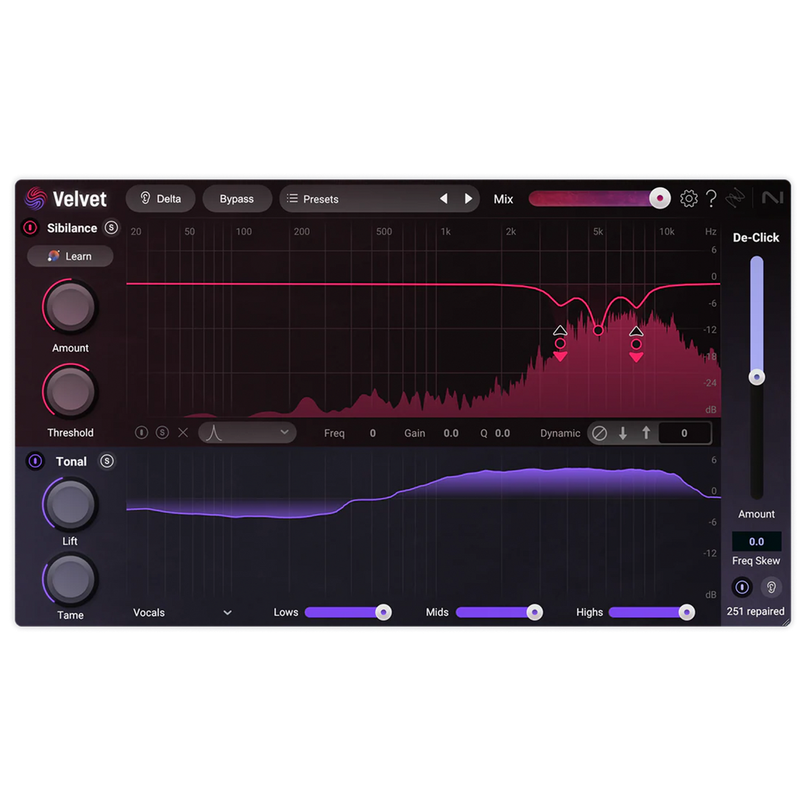Click the Tonal Tame knob
This screenshot has height=806, width=806.
tap(70, 579)
